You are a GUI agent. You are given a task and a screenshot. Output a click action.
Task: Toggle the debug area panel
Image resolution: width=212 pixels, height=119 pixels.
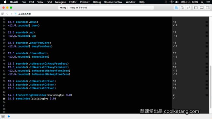click(202, 8)
